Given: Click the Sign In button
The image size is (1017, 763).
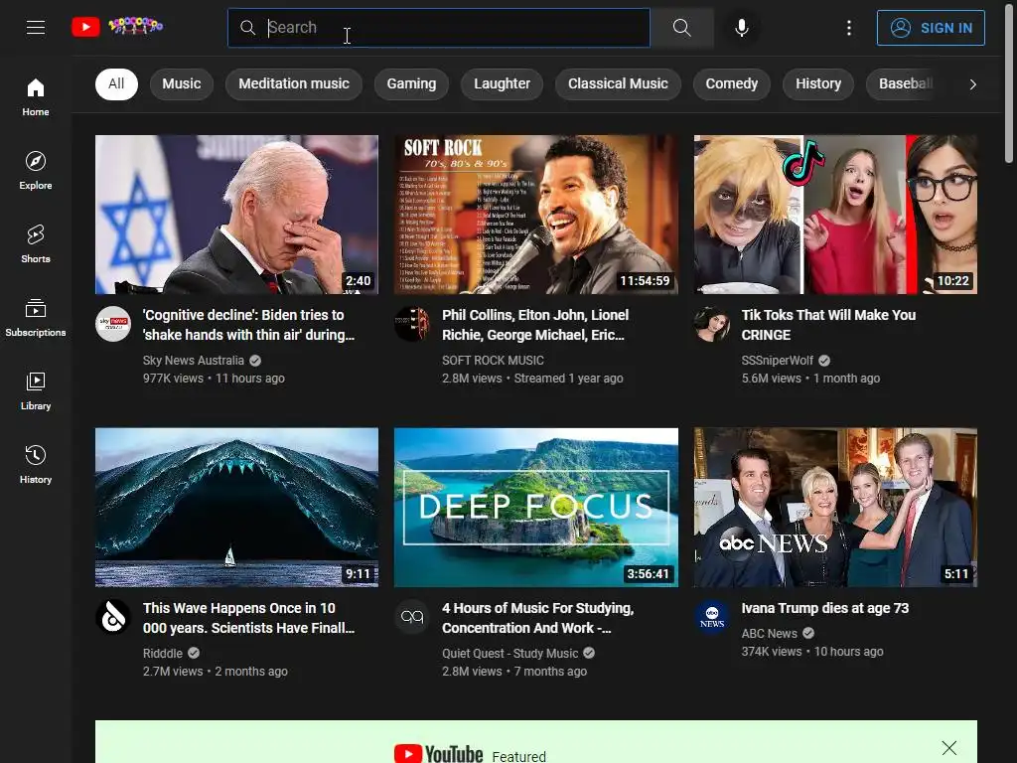Looking at the screenshot, I should [x=931, y=28].
